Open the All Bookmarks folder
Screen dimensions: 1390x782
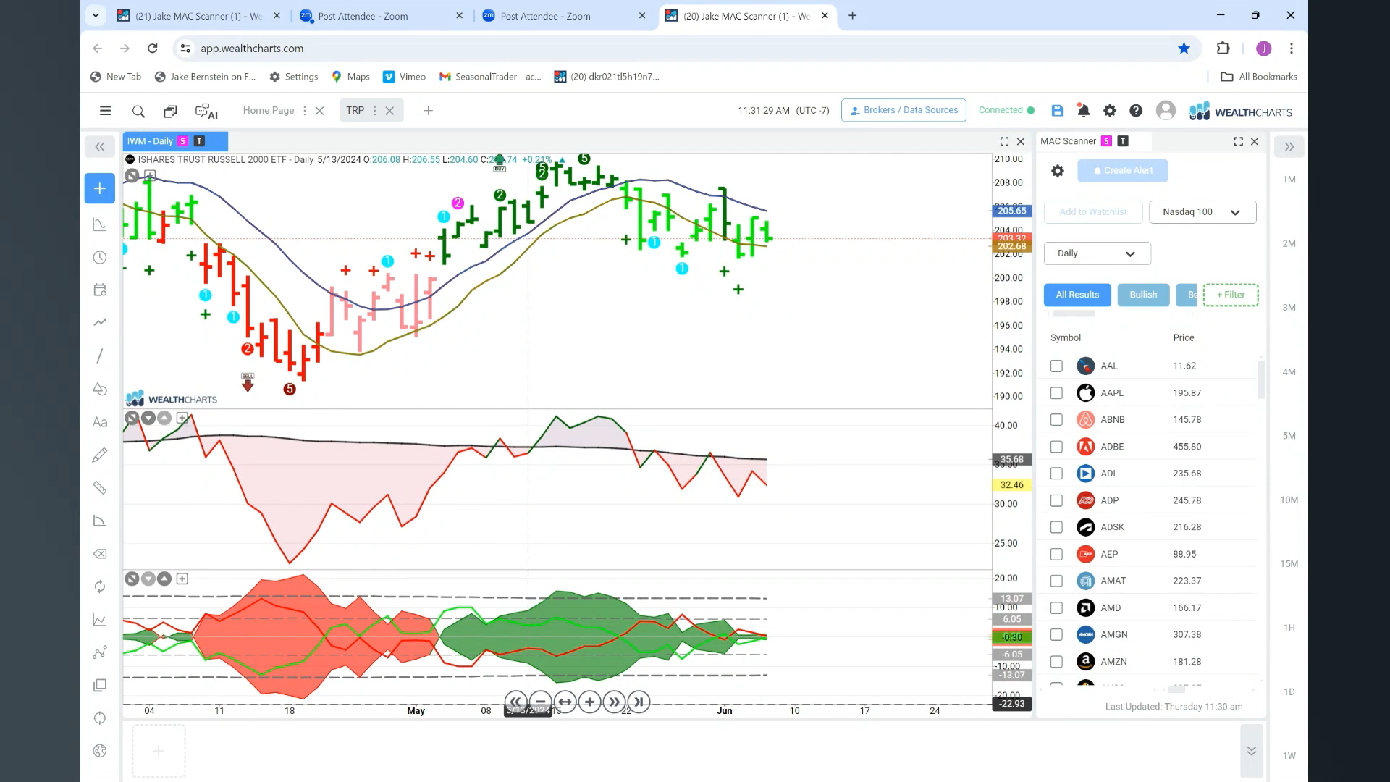coord(1258,77)
